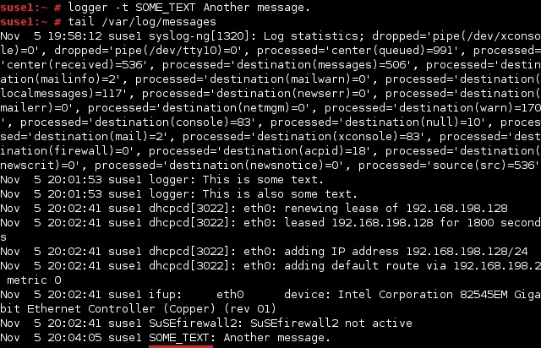Click 'SuSEfirewall2 not active' message

pos(331,324)
